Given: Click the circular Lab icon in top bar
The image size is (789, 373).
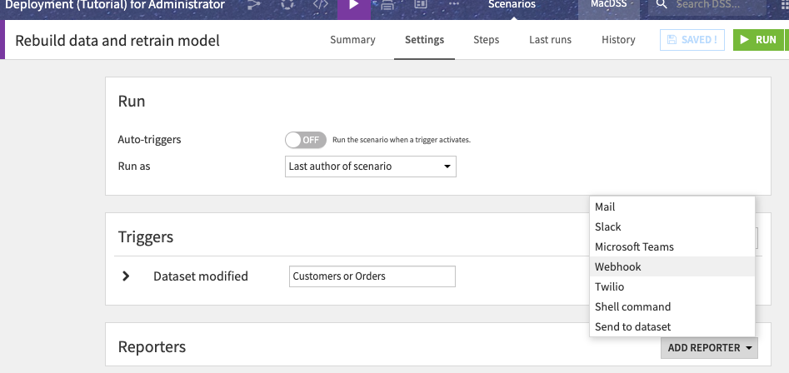Looking at the screenshot, I should (x=287, y=5).
